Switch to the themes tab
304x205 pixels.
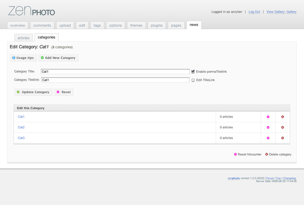[136, 26]
